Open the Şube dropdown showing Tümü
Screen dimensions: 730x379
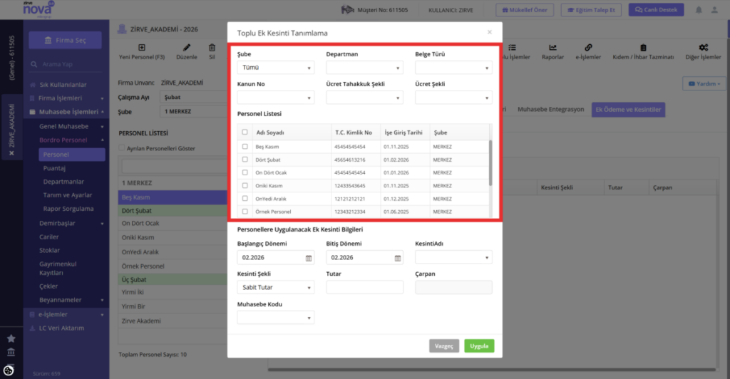click(x=276, y=68)
